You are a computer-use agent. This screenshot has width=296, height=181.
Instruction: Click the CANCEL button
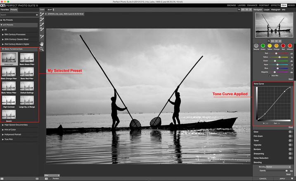click(263, 179)
